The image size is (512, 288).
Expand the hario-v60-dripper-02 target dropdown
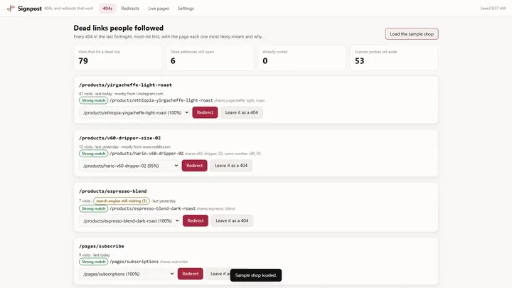click(x=129, y=166)
